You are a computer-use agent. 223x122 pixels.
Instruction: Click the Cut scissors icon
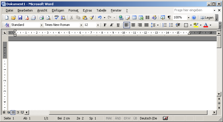(x=71, y=18)
